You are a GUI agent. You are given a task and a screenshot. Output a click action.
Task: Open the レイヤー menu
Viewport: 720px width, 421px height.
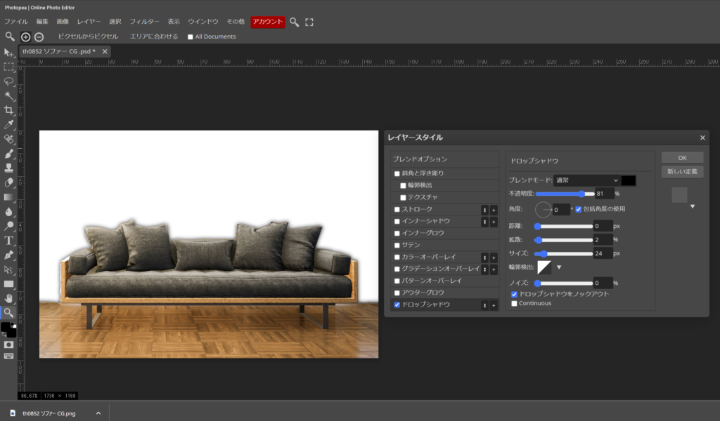click(89, 22)
